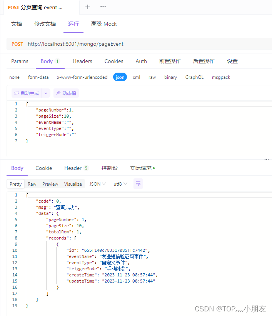Switch to the 文档 tab
This screenshot has width=272, height=316.
click(17, 24)
